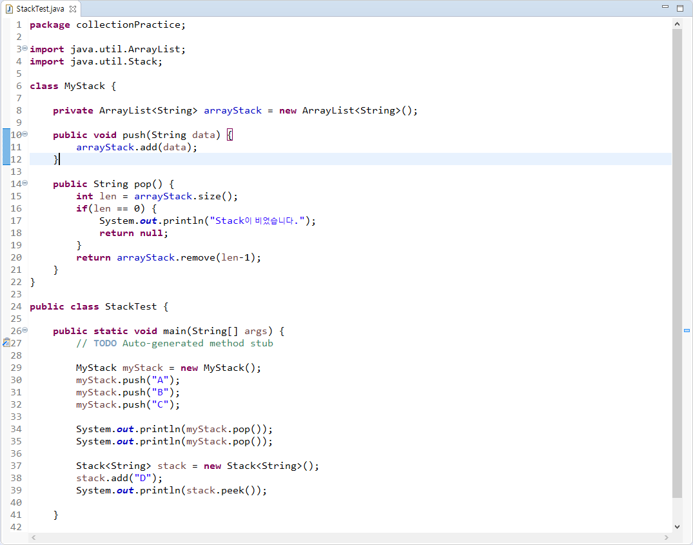Click 'import java.util.ArrayList;' line
The width and height of the screenshot is (693, 545).
click(108, 49)
